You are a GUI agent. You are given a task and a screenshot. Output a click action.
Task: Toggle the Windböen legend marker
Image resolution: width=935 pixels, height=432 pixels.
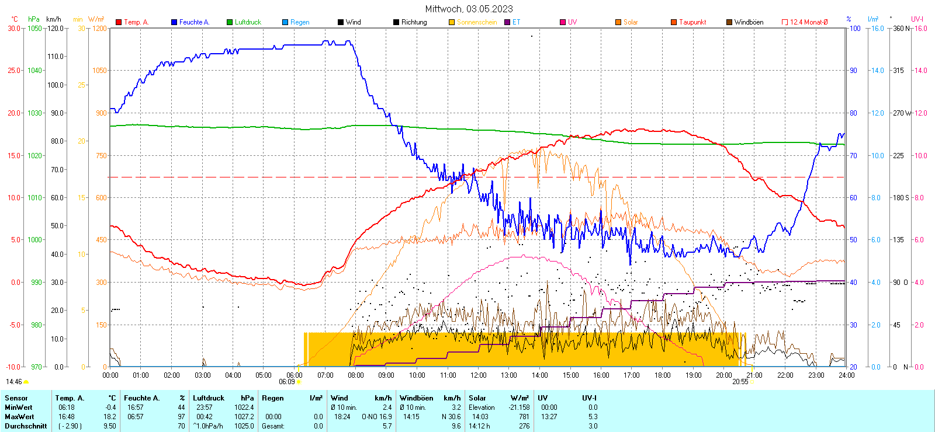[x=729, y=22]
